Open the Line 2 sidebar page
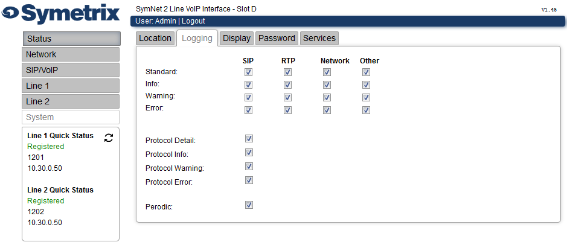 click(71, 101)
